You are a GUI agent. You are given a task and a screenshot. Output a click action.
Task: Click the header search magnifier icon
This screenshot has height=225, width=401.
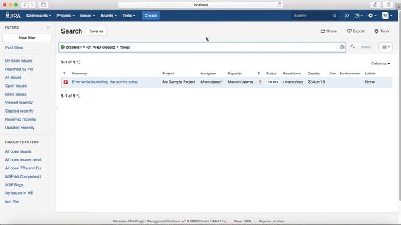(x=335, y=16)
